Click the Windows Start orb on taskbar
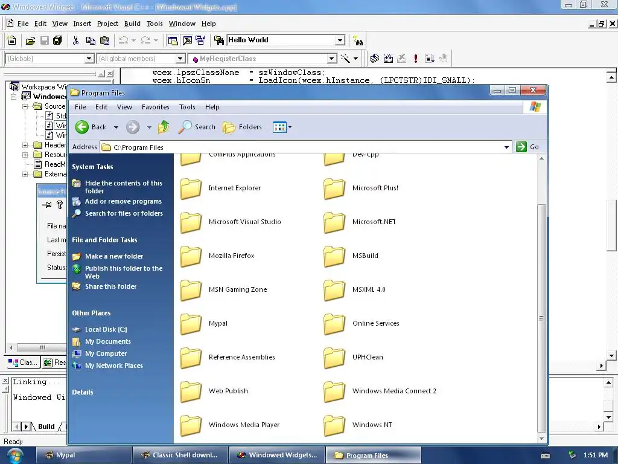Viewport: 618px width, 464px height. point(14,456)
